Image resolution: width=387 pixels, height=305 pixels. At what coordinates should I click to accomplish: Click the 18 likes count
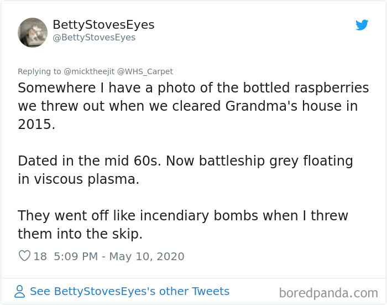(x=40, y=256)
